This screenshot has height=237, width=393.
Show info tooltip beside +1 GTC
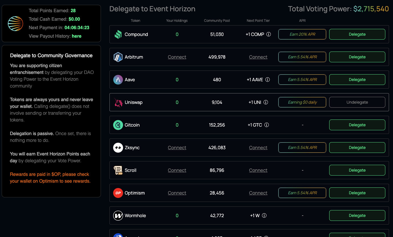click(267, 125)
